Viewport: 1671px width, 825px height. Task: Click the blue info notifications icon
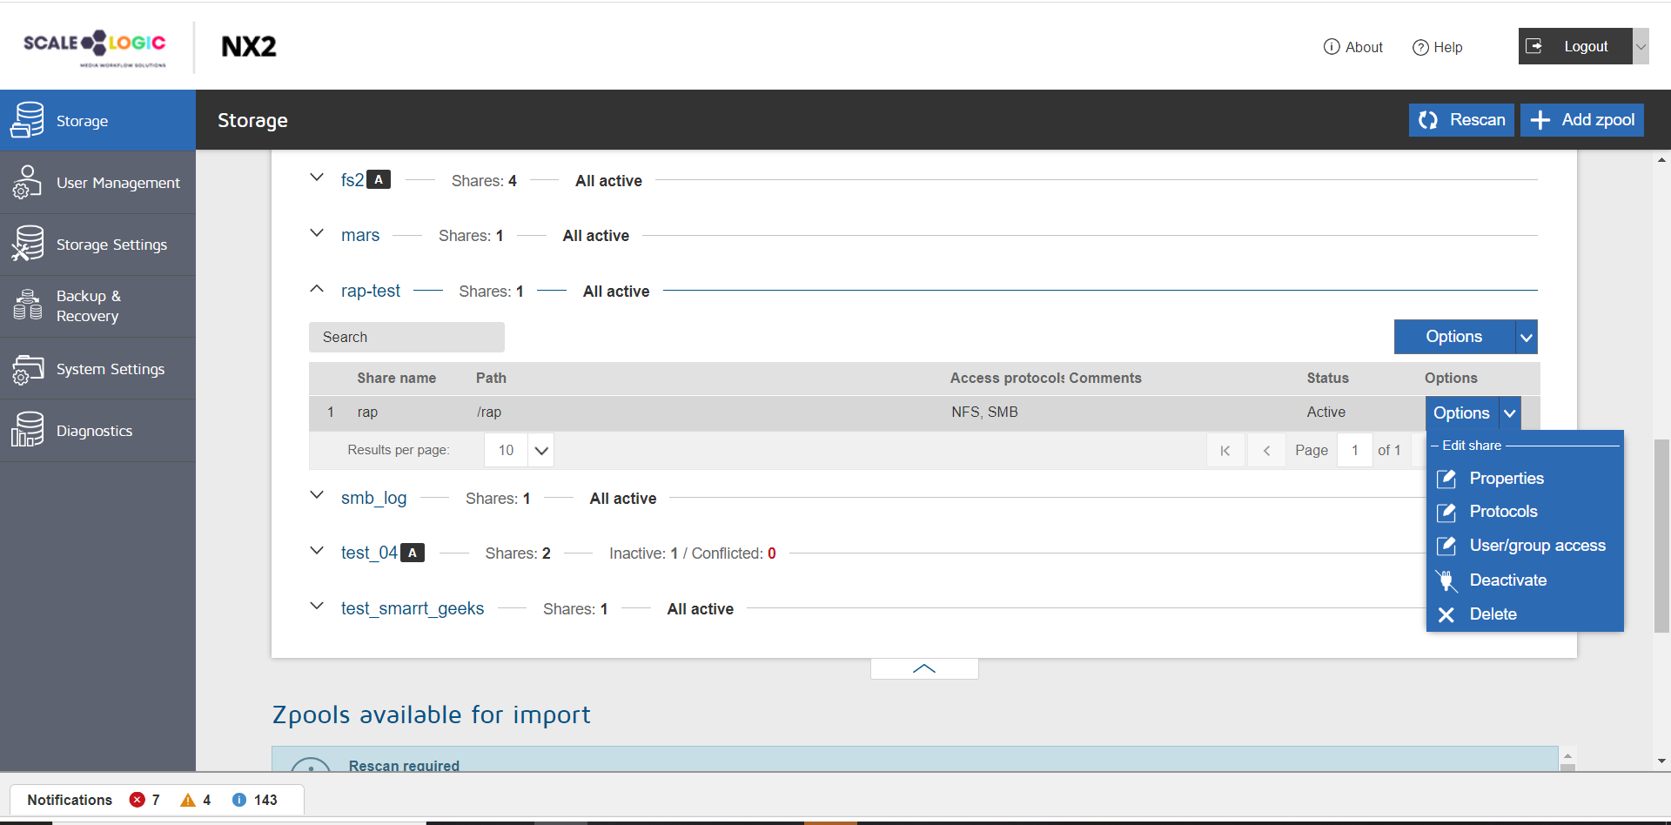click(239, 800)
